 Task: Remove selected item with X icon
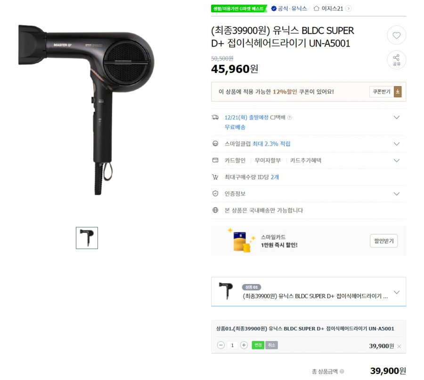coord(399,346)
